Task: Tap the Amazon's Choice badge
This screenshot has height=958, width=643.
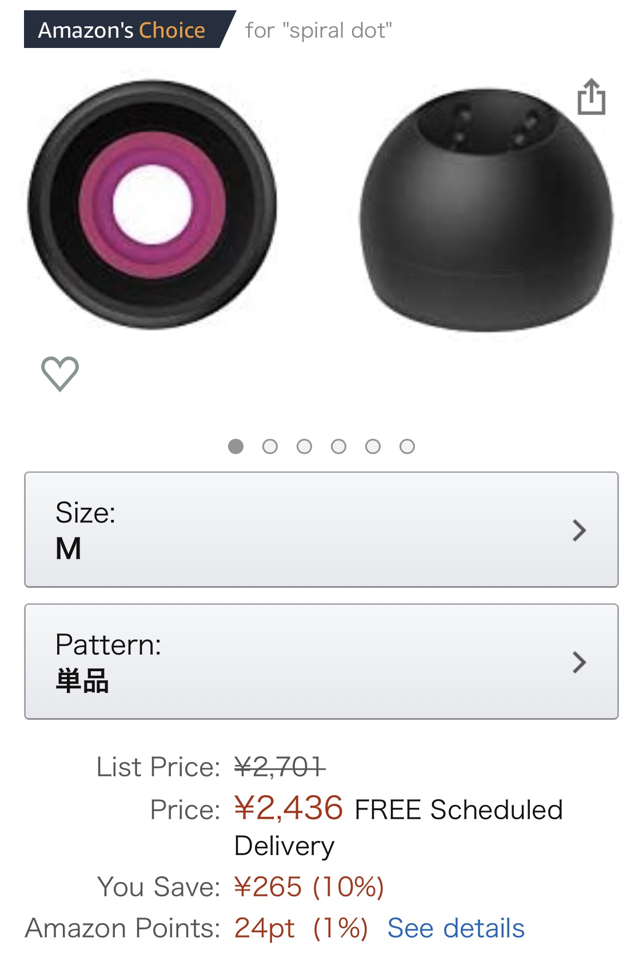Action: (122, 30)
